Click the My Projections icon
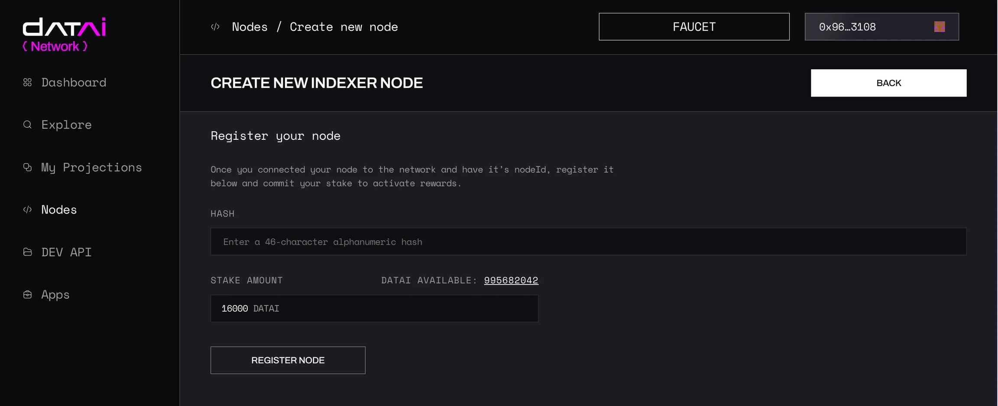The image size is (998, 406). [28, 167]
